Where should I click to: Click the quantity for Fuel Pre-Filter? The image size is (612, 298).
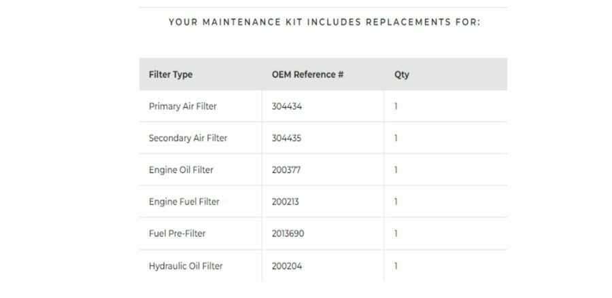(396, 234)
